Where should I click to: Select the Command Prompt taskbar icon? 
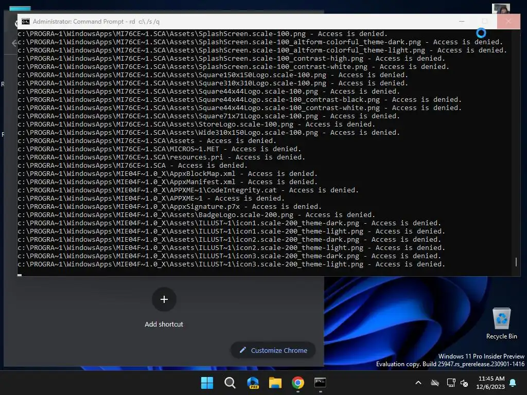tap(320, 383)
